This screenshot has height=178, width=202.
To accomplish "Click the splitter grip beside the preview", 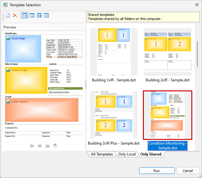I will pos(86,84).
